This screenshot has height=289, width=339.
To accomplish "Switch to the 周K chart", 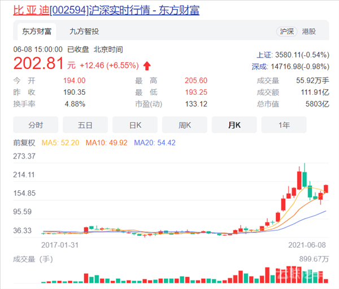I will click(x=185, y=125).
